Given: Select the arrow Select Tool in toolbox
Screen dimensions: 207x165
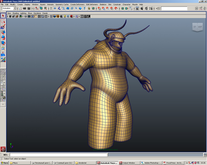Looking at the screenshot, I should tap(3, 16).
